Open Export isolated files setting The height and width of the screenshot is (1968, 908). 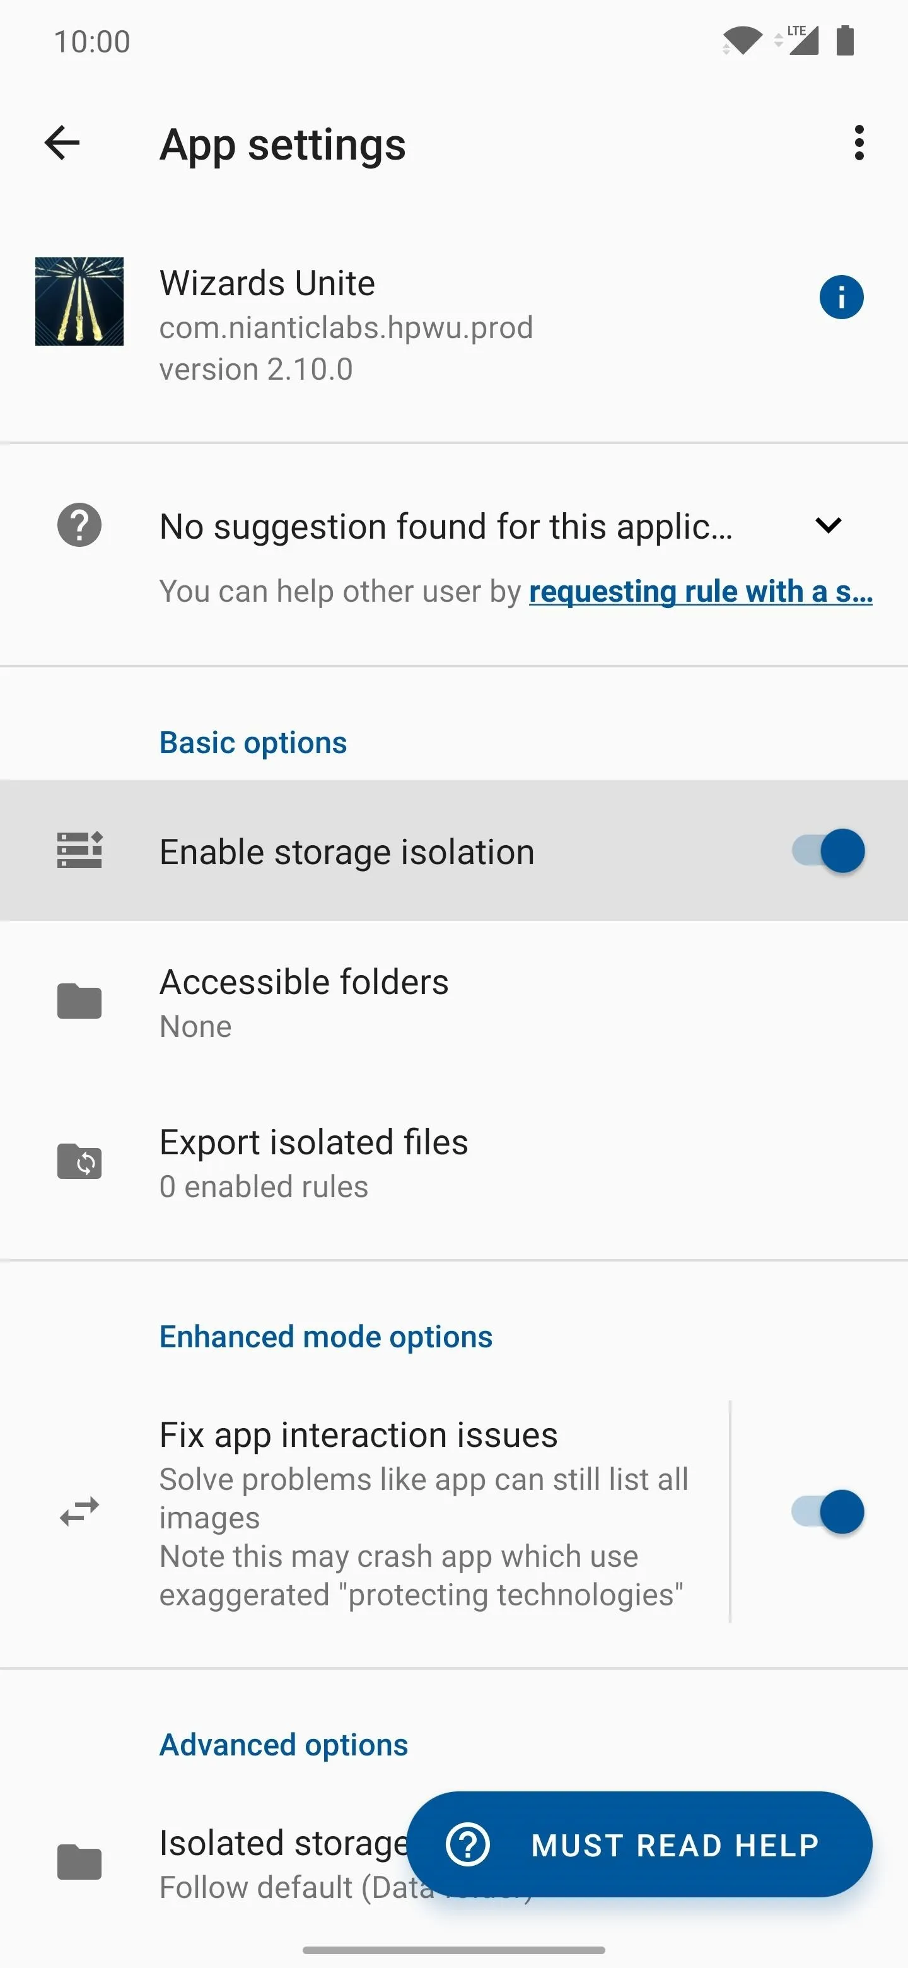point(453,1162)
